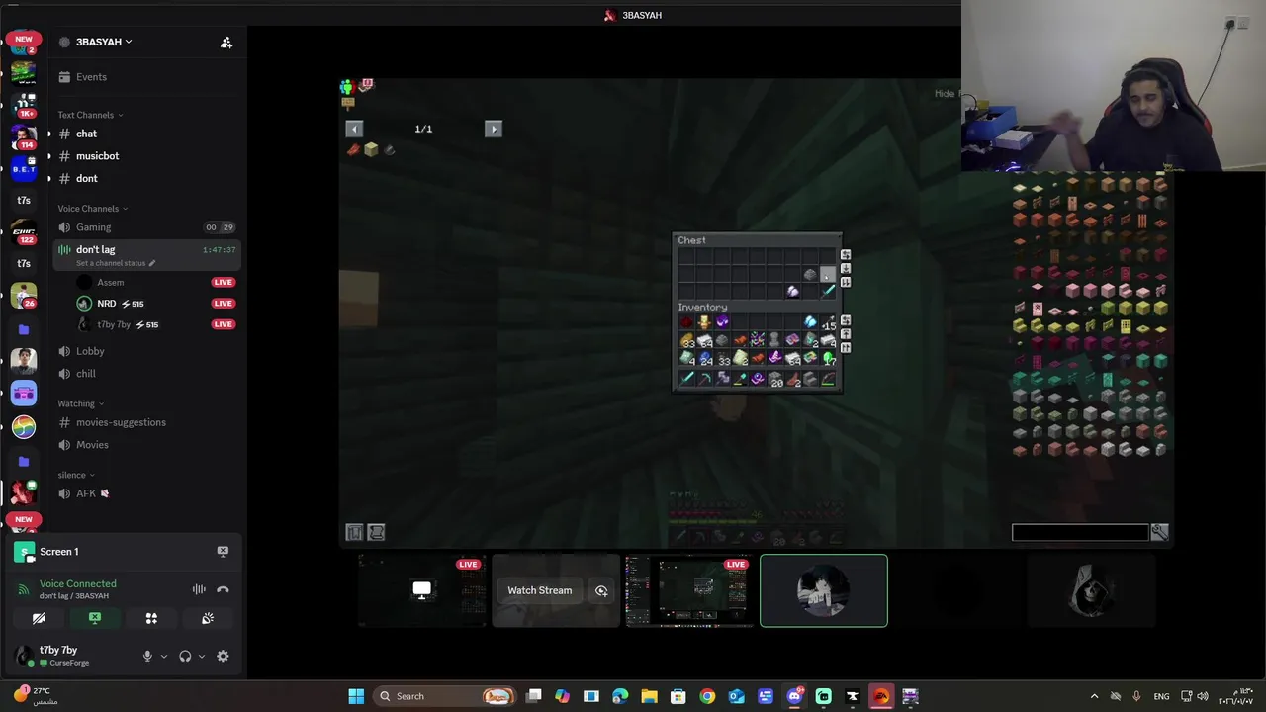Click the Watch Stream button
This screenshot has width=1266, height=712.
[539, 591]
